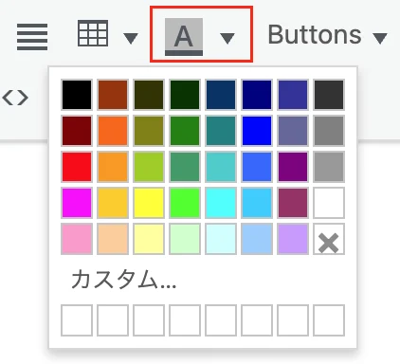Pick the pure blue color swatch
This screenshot has height=364, width=400.
click(257, 131)
